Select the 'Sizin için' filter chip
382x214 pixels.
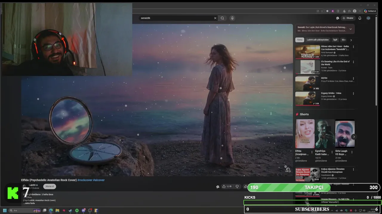[x=344, y=40]
